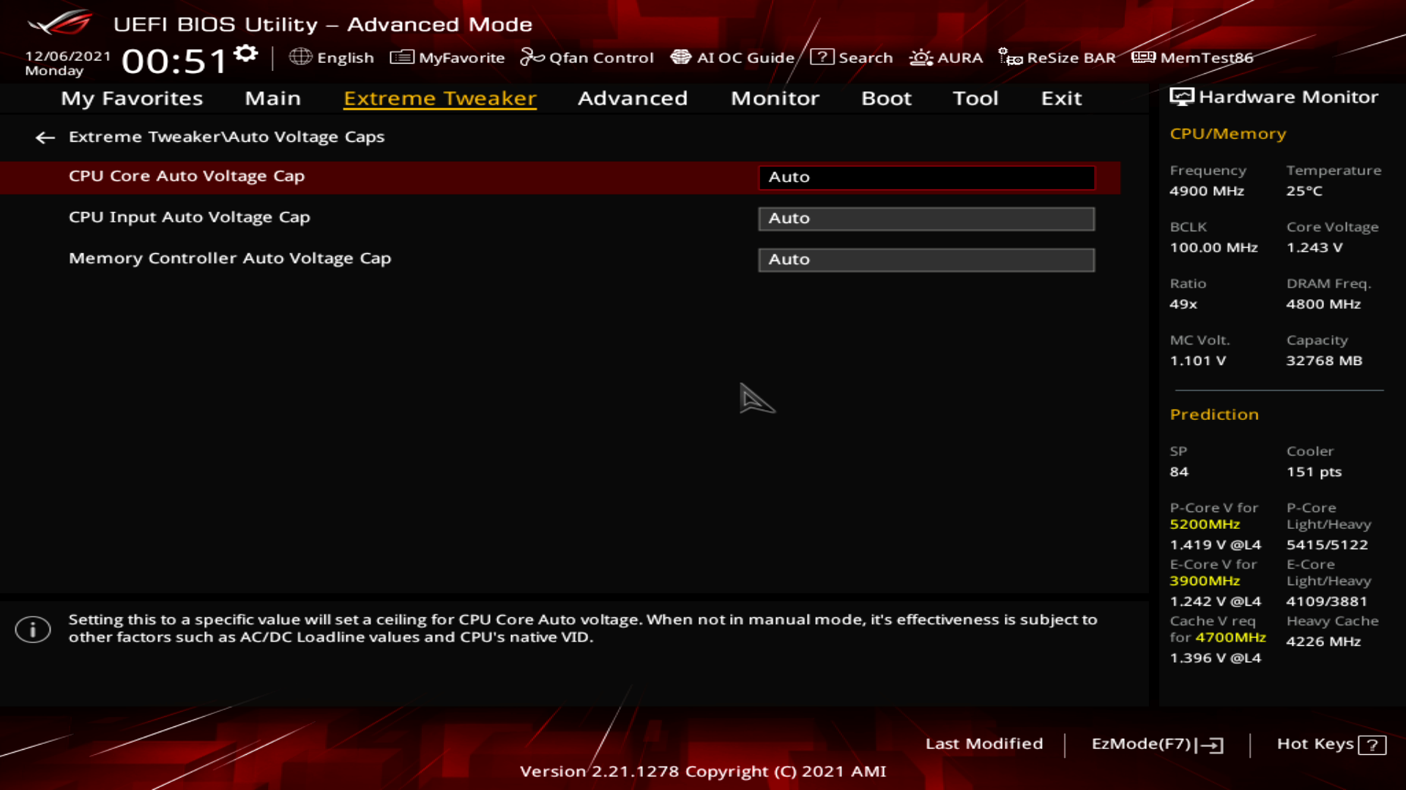Open the CPU Input Auto Voltage Cap field
Screen dimensions: 1406x790
point(926,219)
